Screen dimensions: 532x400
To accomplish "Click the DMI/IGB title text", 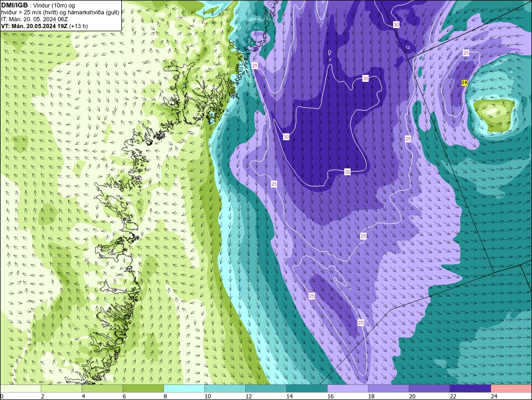I will click(x=14, y=5).
